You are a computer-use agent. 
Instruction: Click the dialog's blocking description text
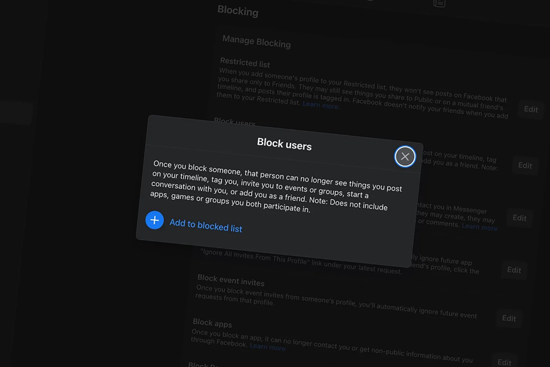tap(276, 186)
